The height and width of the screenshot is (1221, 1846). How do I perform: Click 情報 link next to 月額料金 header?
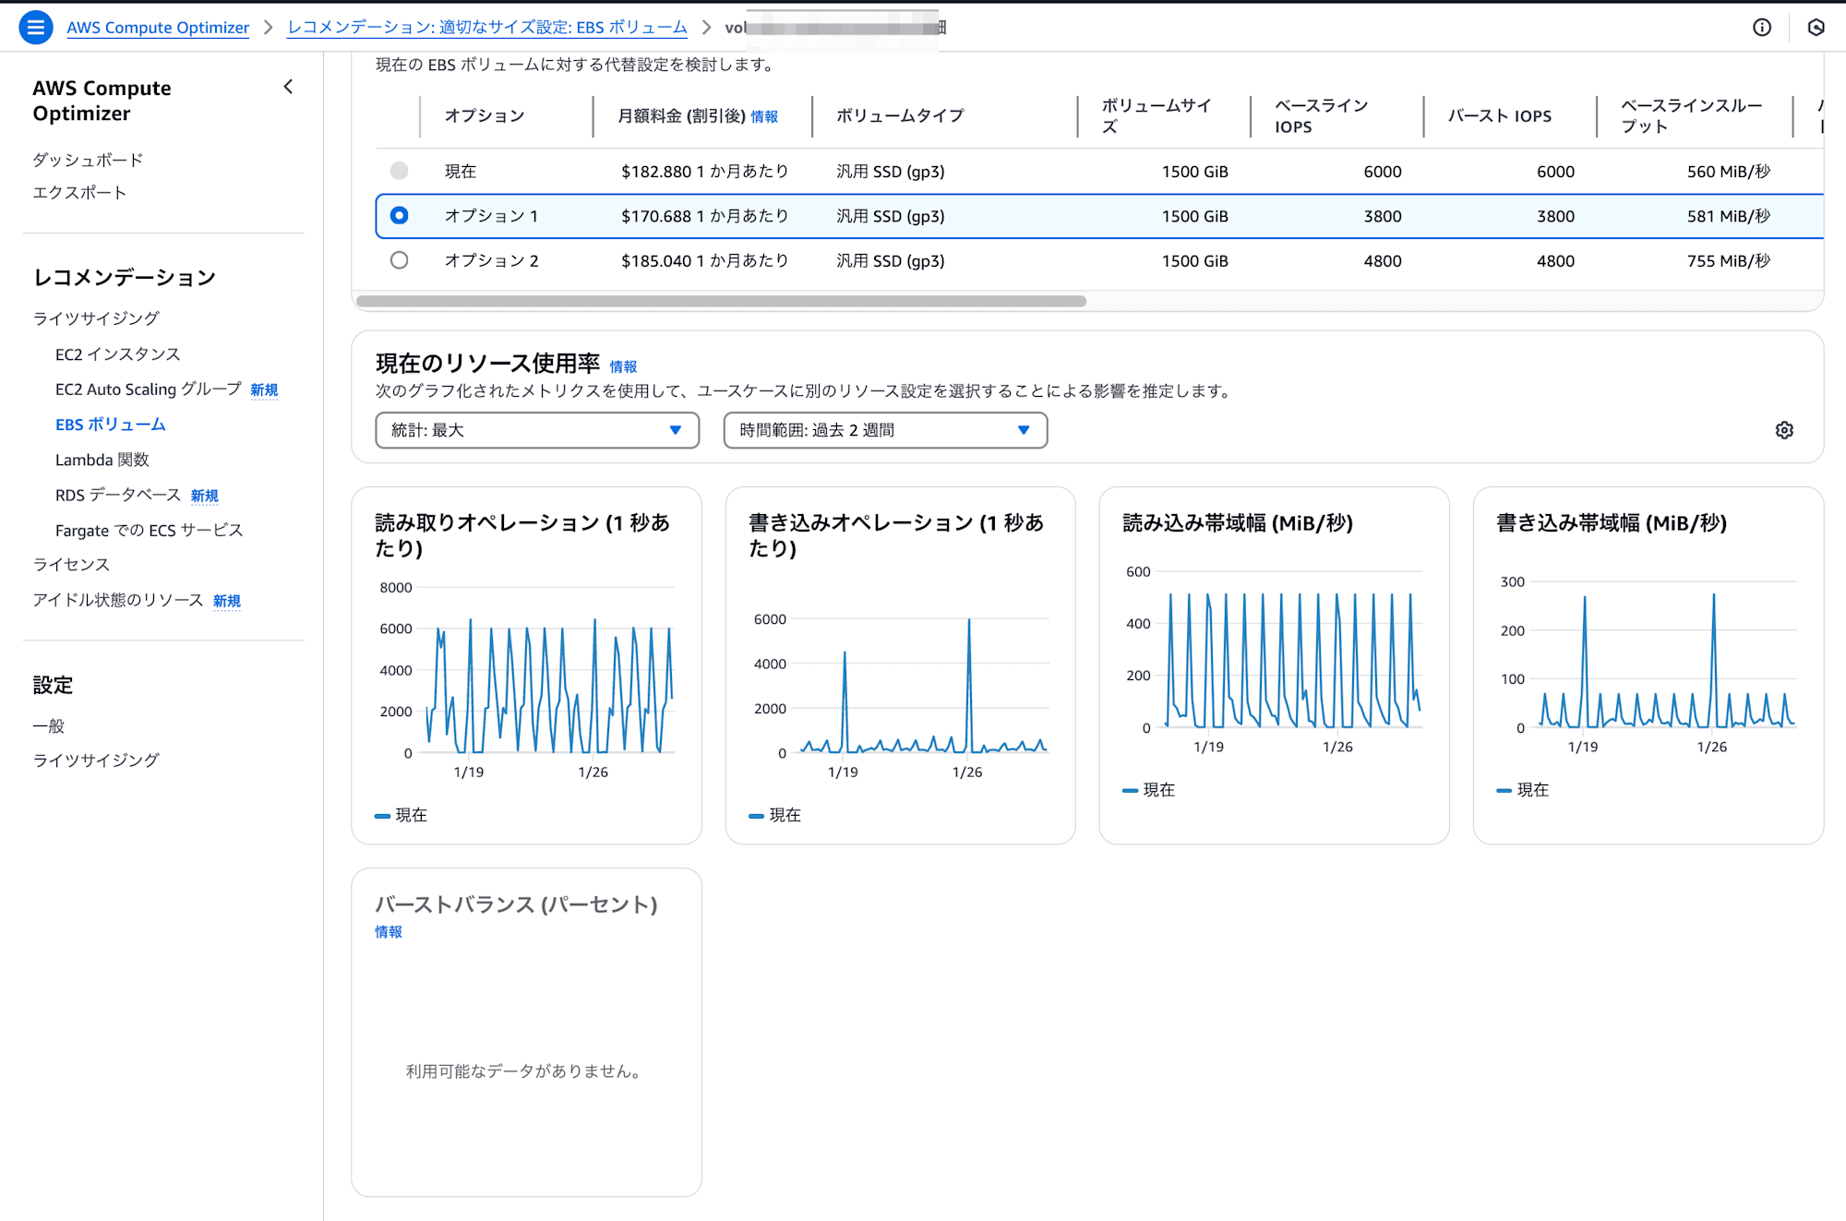coord(763,116)
